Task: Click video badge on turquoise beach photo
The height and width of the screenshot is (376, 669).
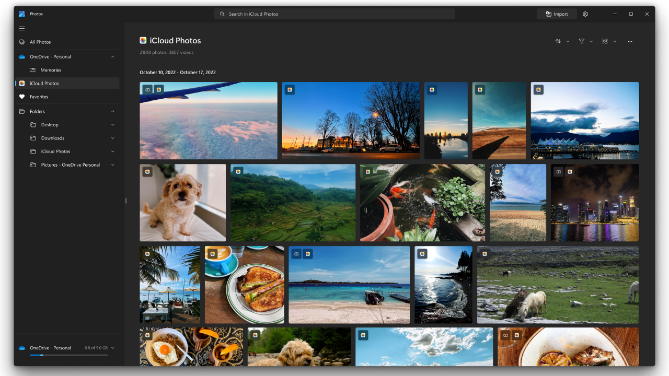Action: tap(296, 254)
